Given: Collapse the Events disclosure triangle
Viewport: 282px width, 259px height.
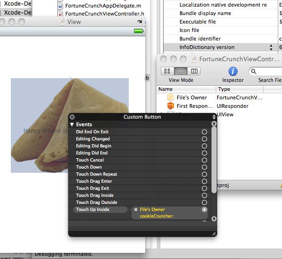Looking at the screenshot, I should tap(72, 124).
